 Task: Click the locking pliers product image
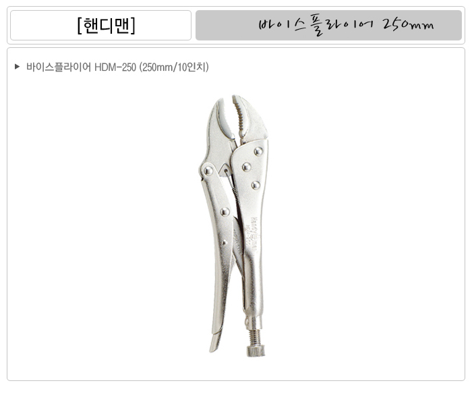pos(233,226)
